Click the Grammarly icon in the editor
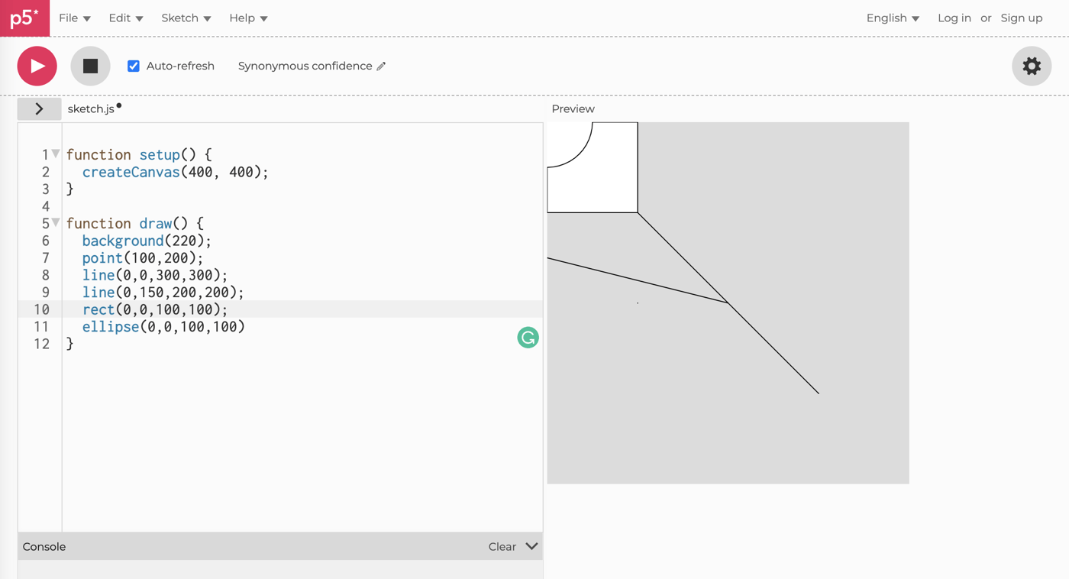Viewport: 1069px width, 579px height. coord(528,337)
